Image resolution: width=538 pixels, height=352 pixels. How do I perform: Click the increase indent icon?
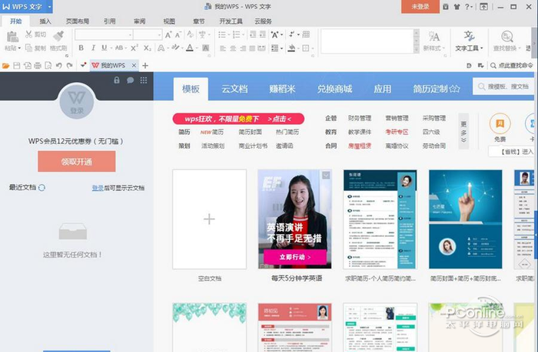(x=263, y=35)
